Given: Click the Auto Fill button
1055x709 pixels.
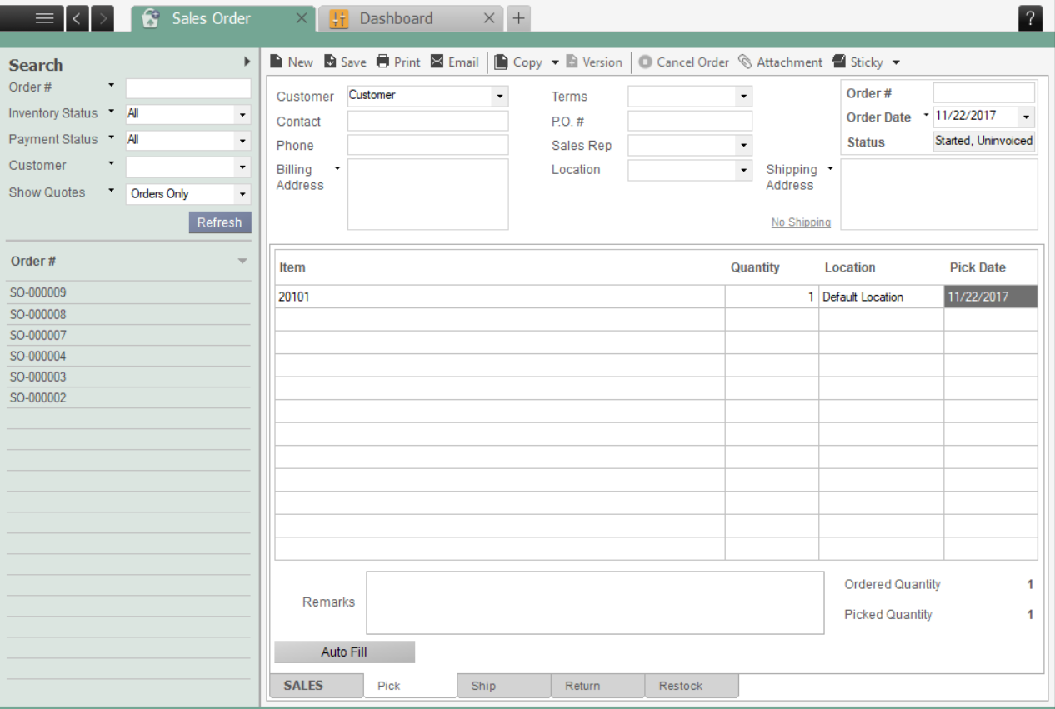Looking at the screenshot, I should click(x=344, y=652).
